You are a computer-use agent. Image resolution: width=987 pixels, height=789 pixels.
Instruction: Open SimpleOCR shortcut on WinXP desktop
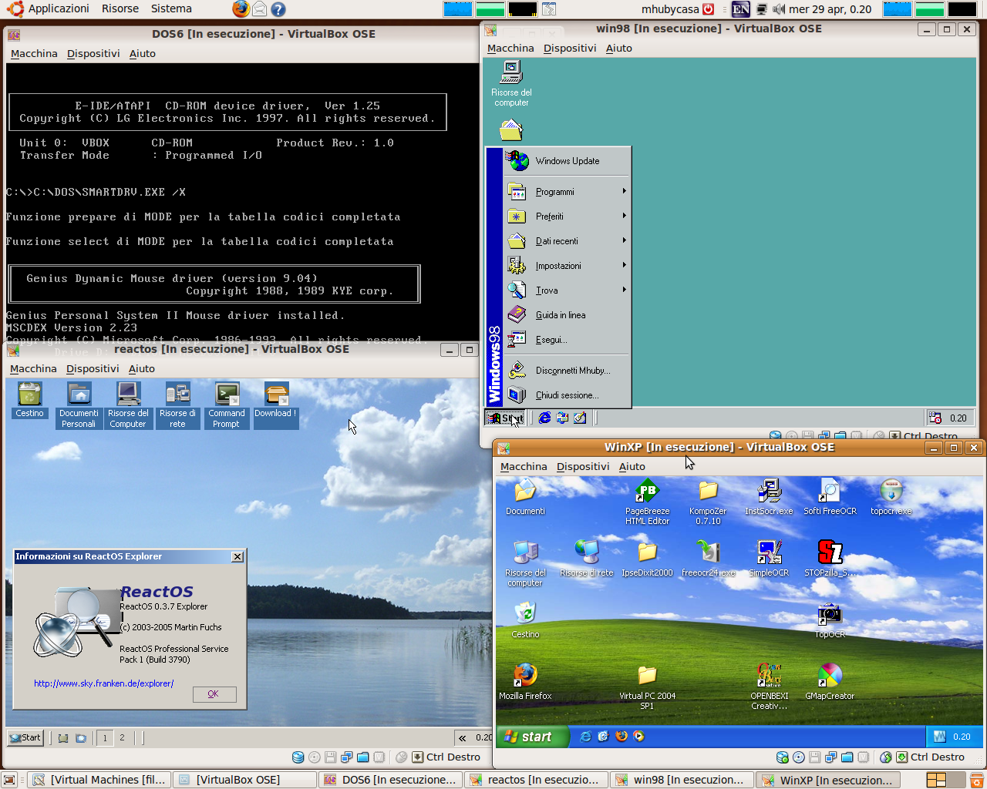(769, 559)
